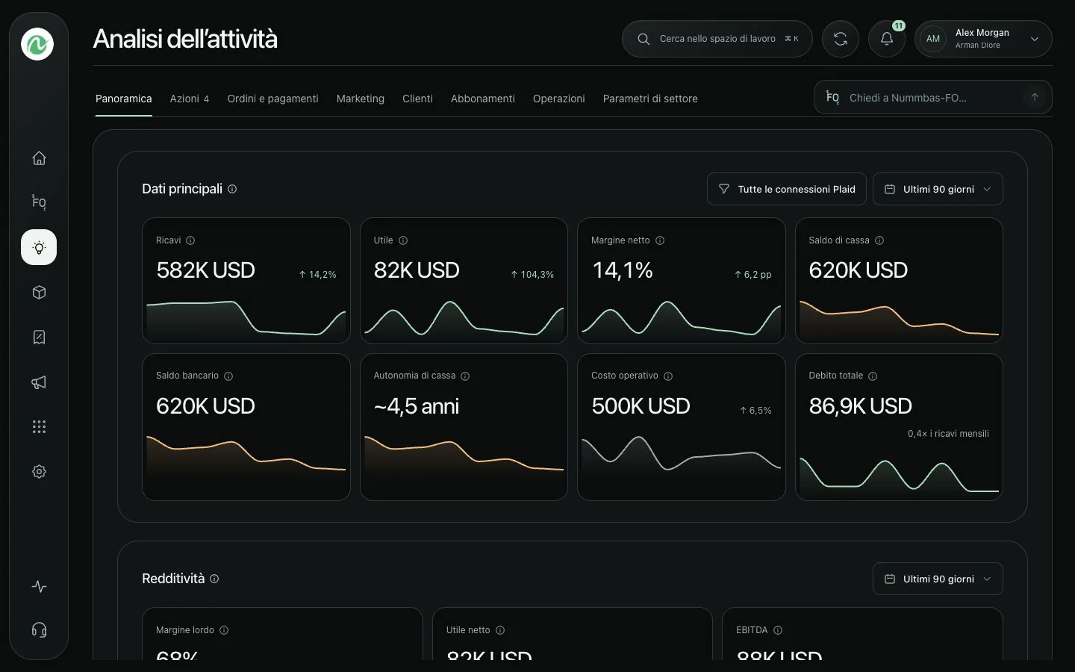Open the settings gear in sidebar
This screenshot has width=1075, height=672.
click(x=39, y=472)
